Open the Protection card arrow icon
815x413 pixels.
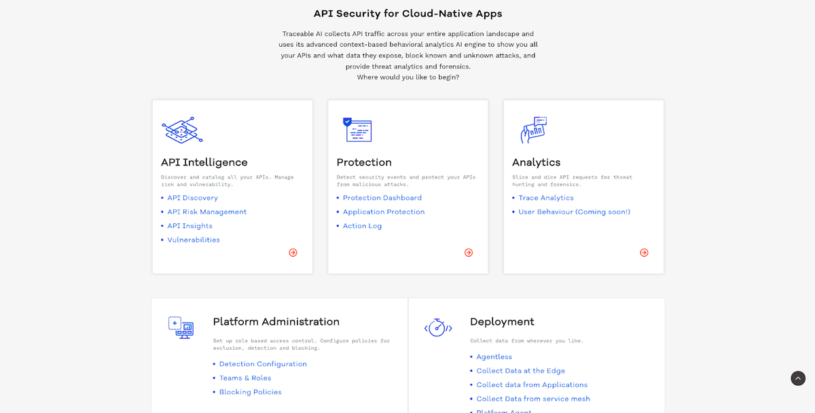pyautogui.click(x=468, y=252)
